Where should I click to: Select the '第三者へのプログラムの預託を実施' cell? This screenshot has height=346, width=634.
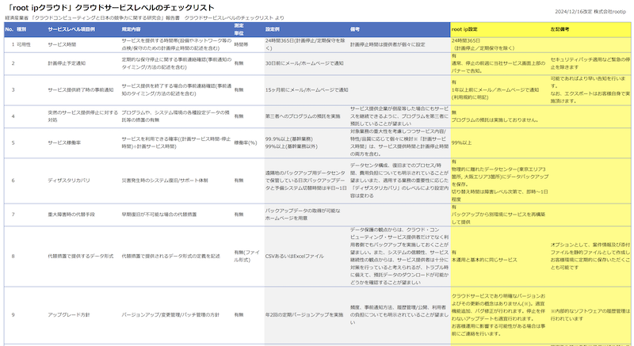[303, 116]
